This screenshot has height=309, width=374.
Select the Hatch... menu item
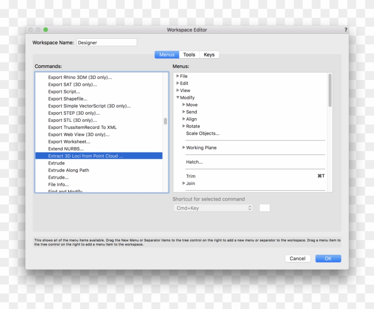(x=195, y=162)
